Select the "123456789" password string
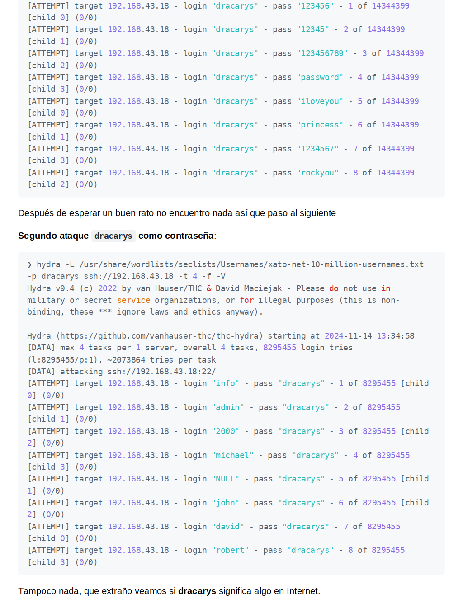 (322, 53)
